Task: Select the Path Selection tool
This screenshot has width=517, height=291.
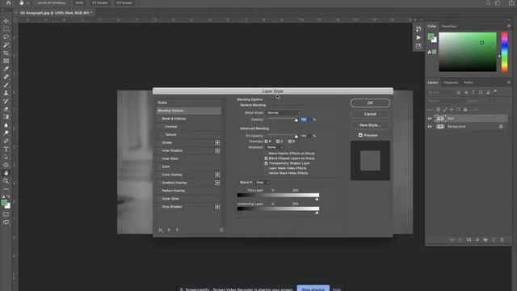Action: click(6, 157)
